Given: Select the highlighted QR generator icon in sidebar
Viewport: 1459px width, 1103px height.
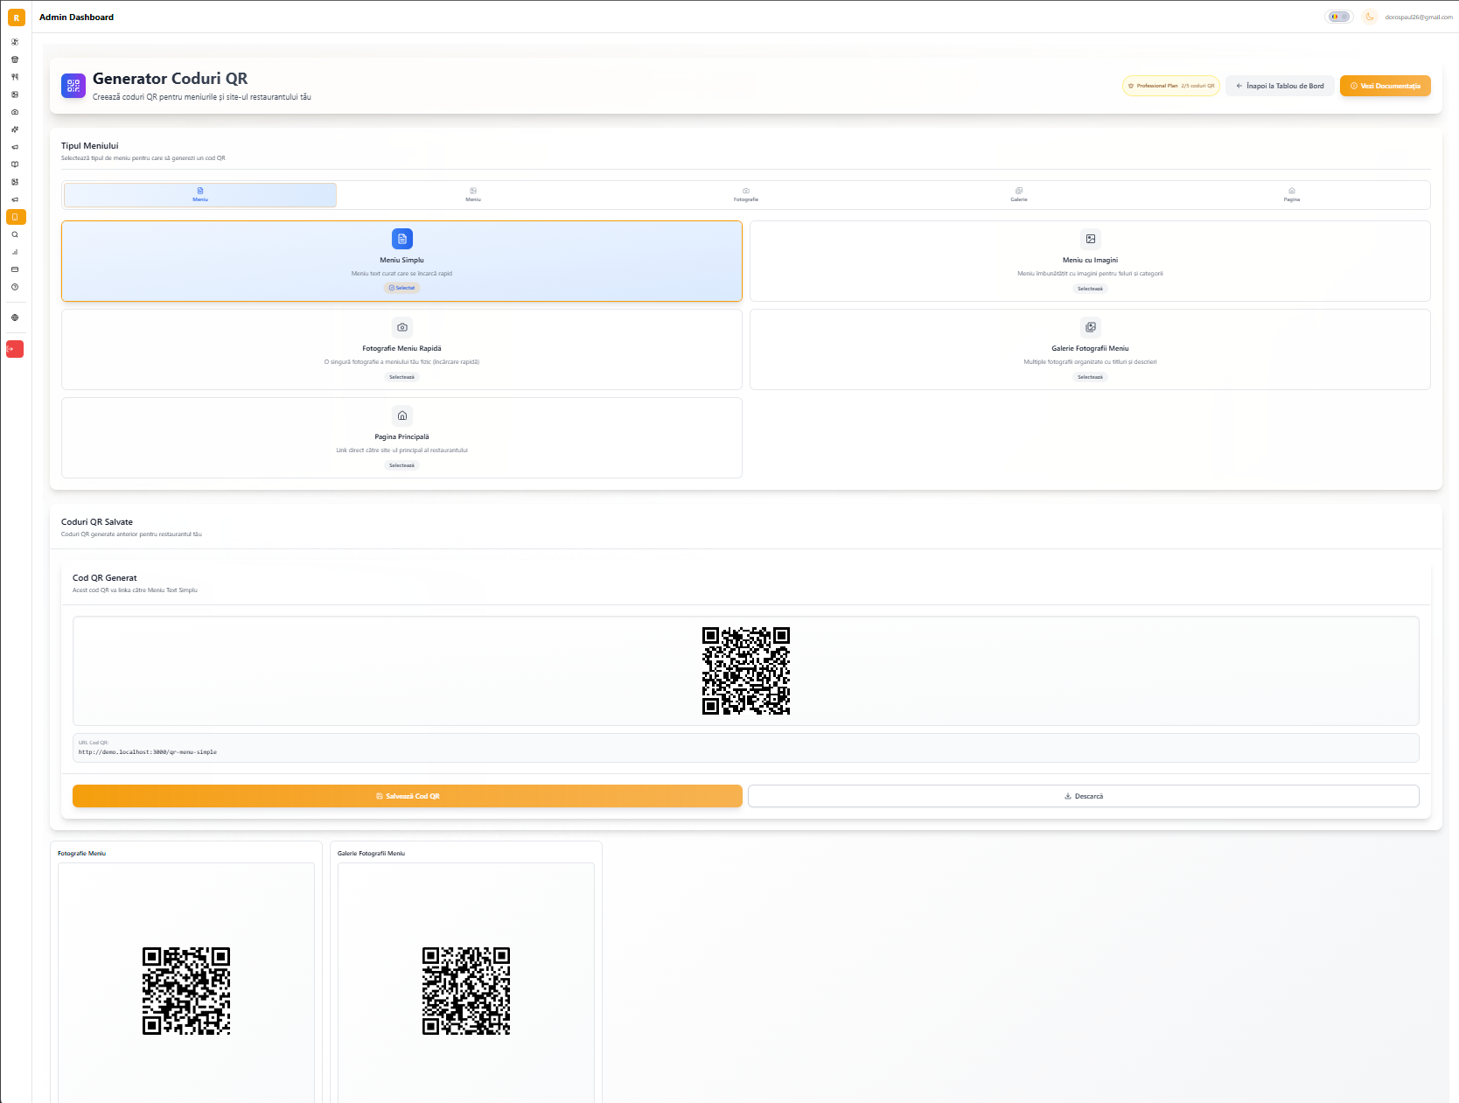Looking at the screenshot, I should 15,217.
